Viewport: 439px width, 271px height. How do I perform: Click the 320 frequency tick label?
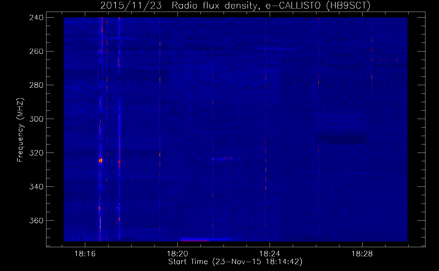[36, 153]
